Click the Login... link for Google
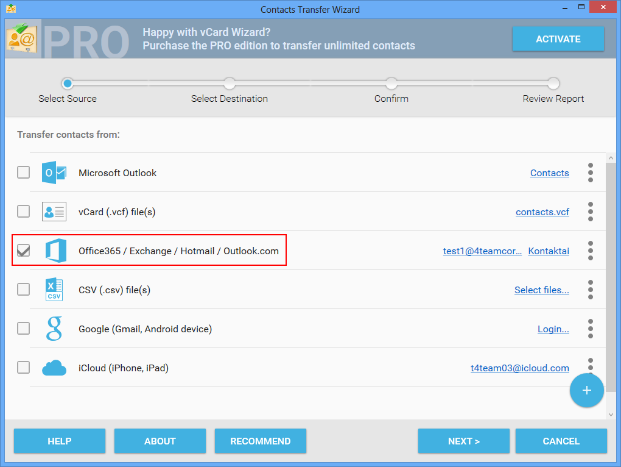The image size is (621, 467). click(x=553, y=329)
